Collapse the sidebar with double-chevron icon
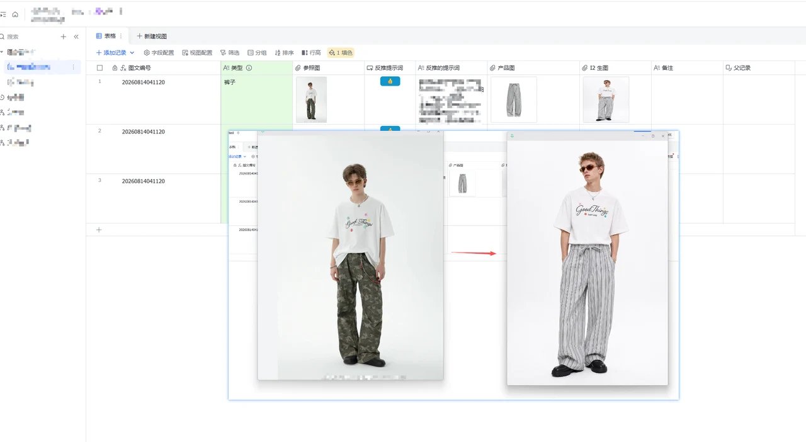This screenshot has height=442, width=806. [x=76, y=37]
